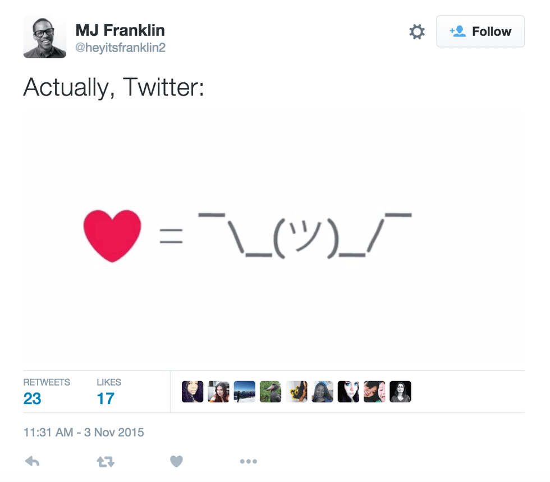550x482 pixels.
Task: Click the avatar showing two faces together
Action: (x=374, y=392)
